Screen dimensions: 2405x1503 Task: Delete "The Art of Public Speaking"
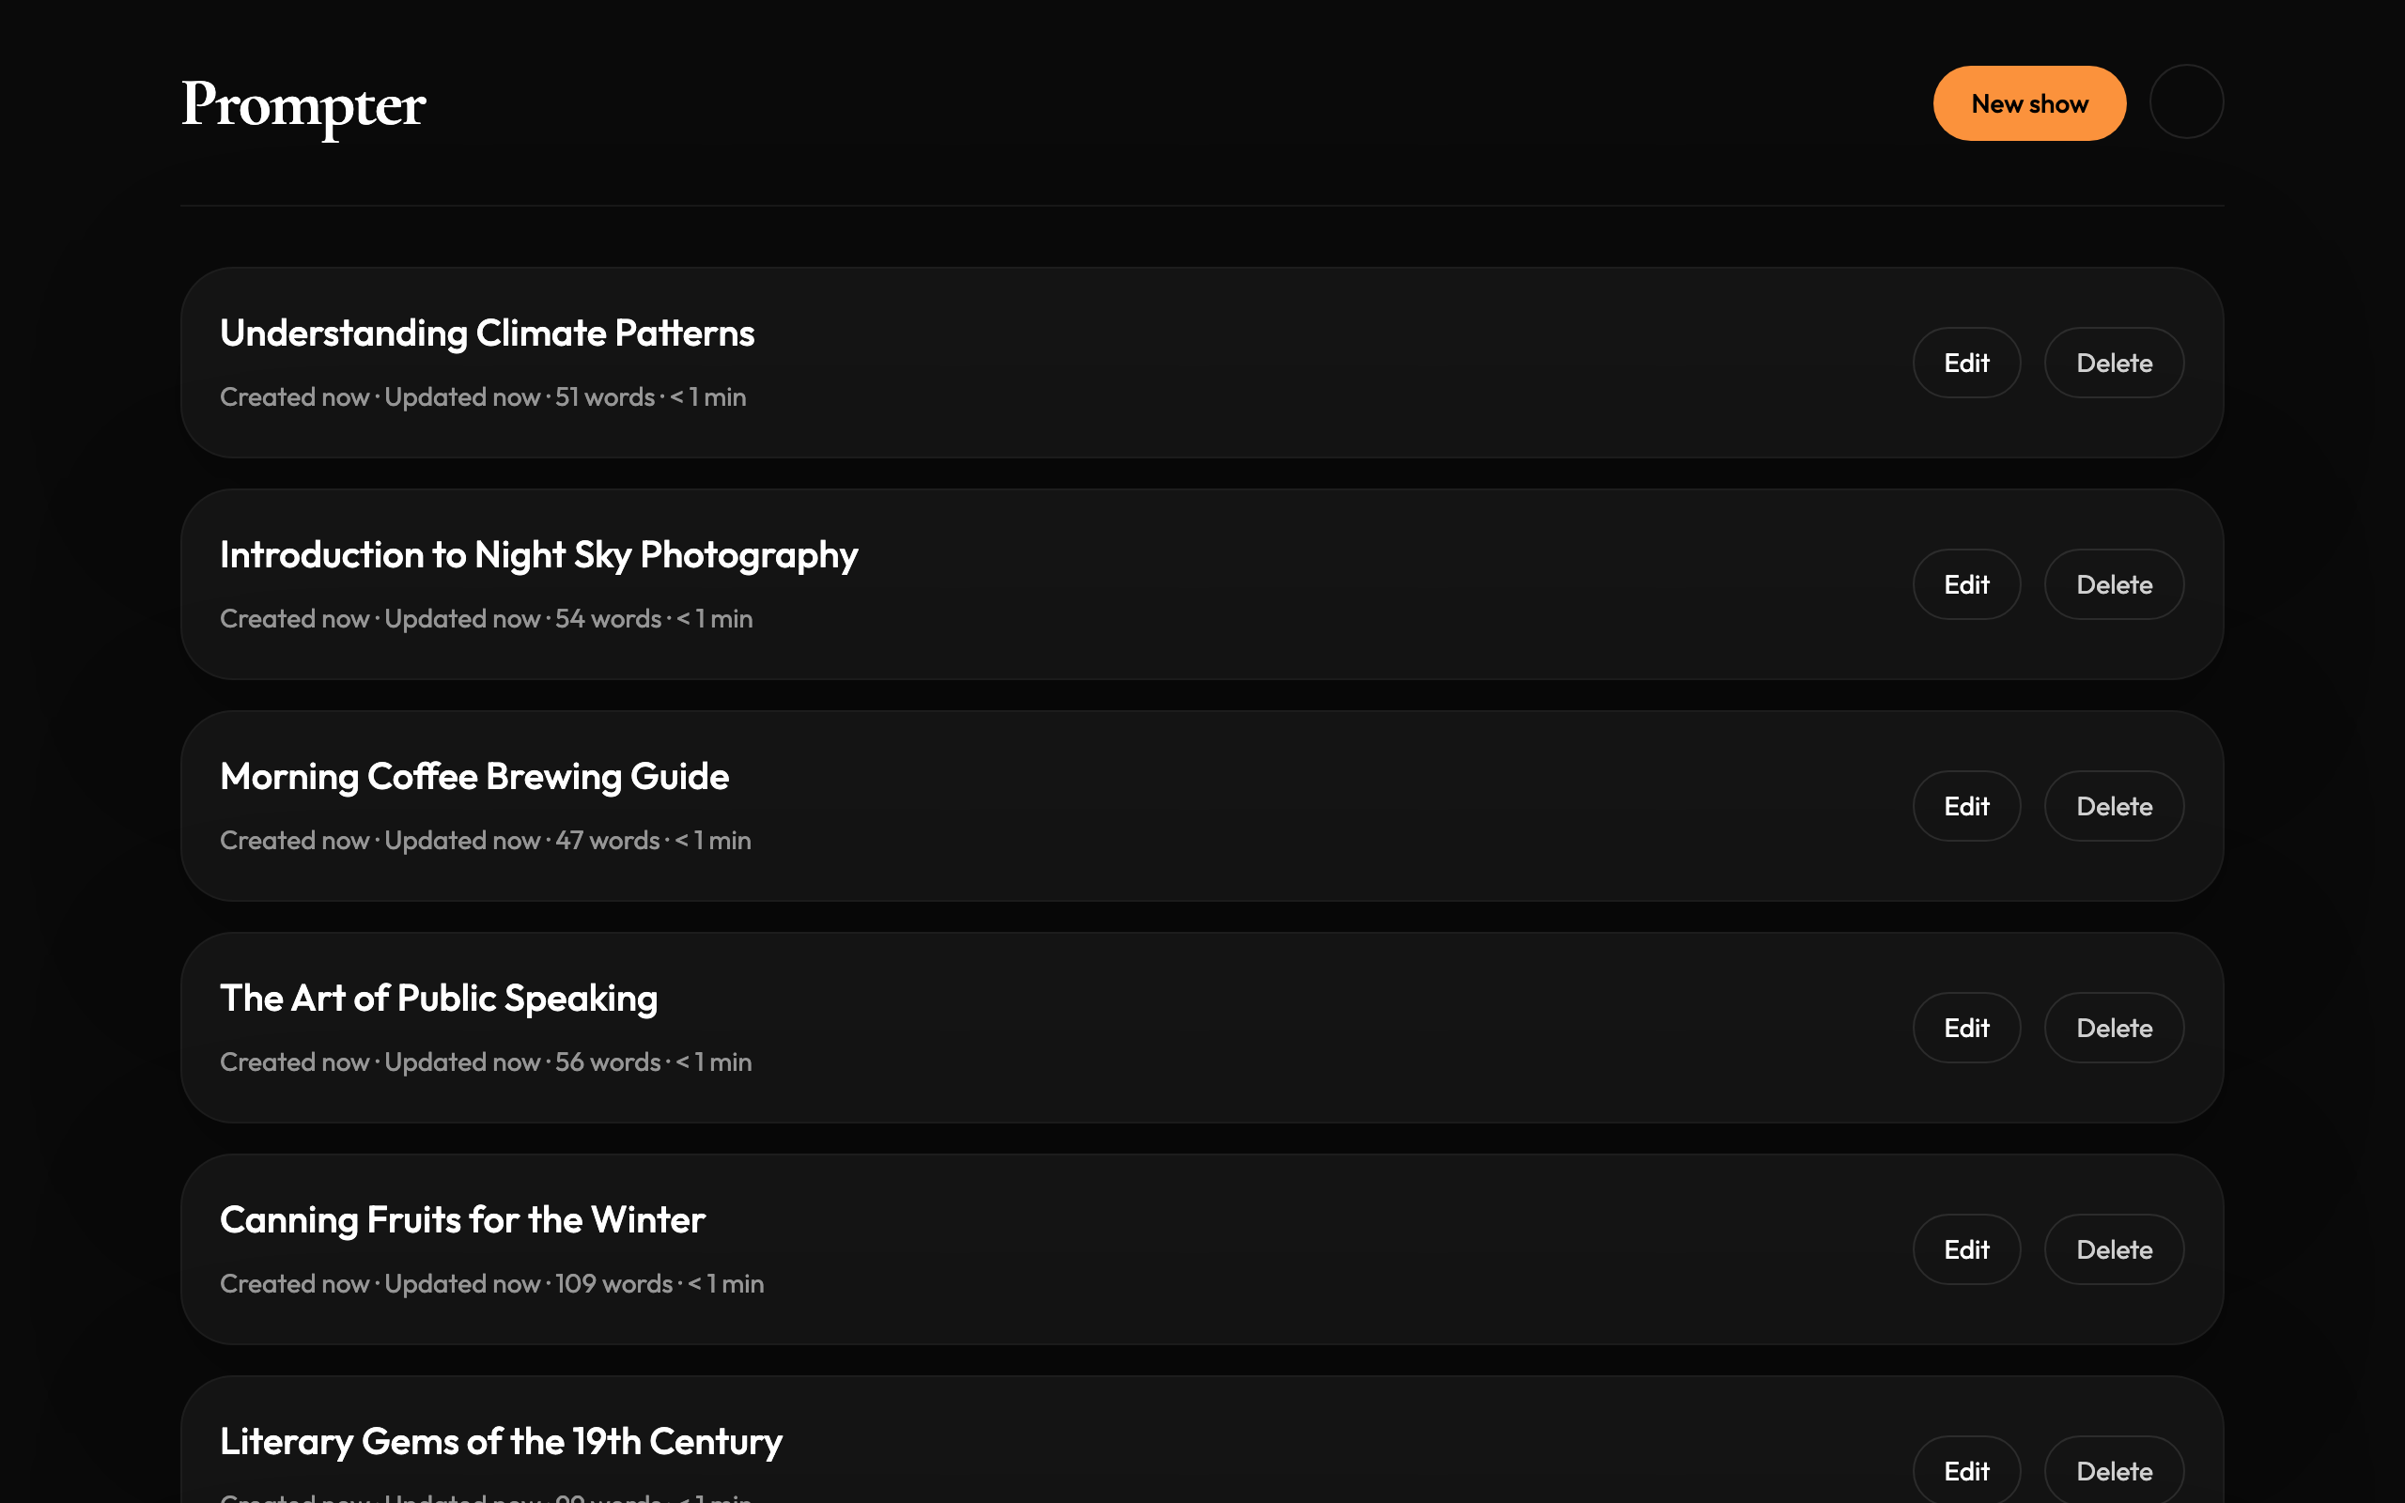2114,1027
